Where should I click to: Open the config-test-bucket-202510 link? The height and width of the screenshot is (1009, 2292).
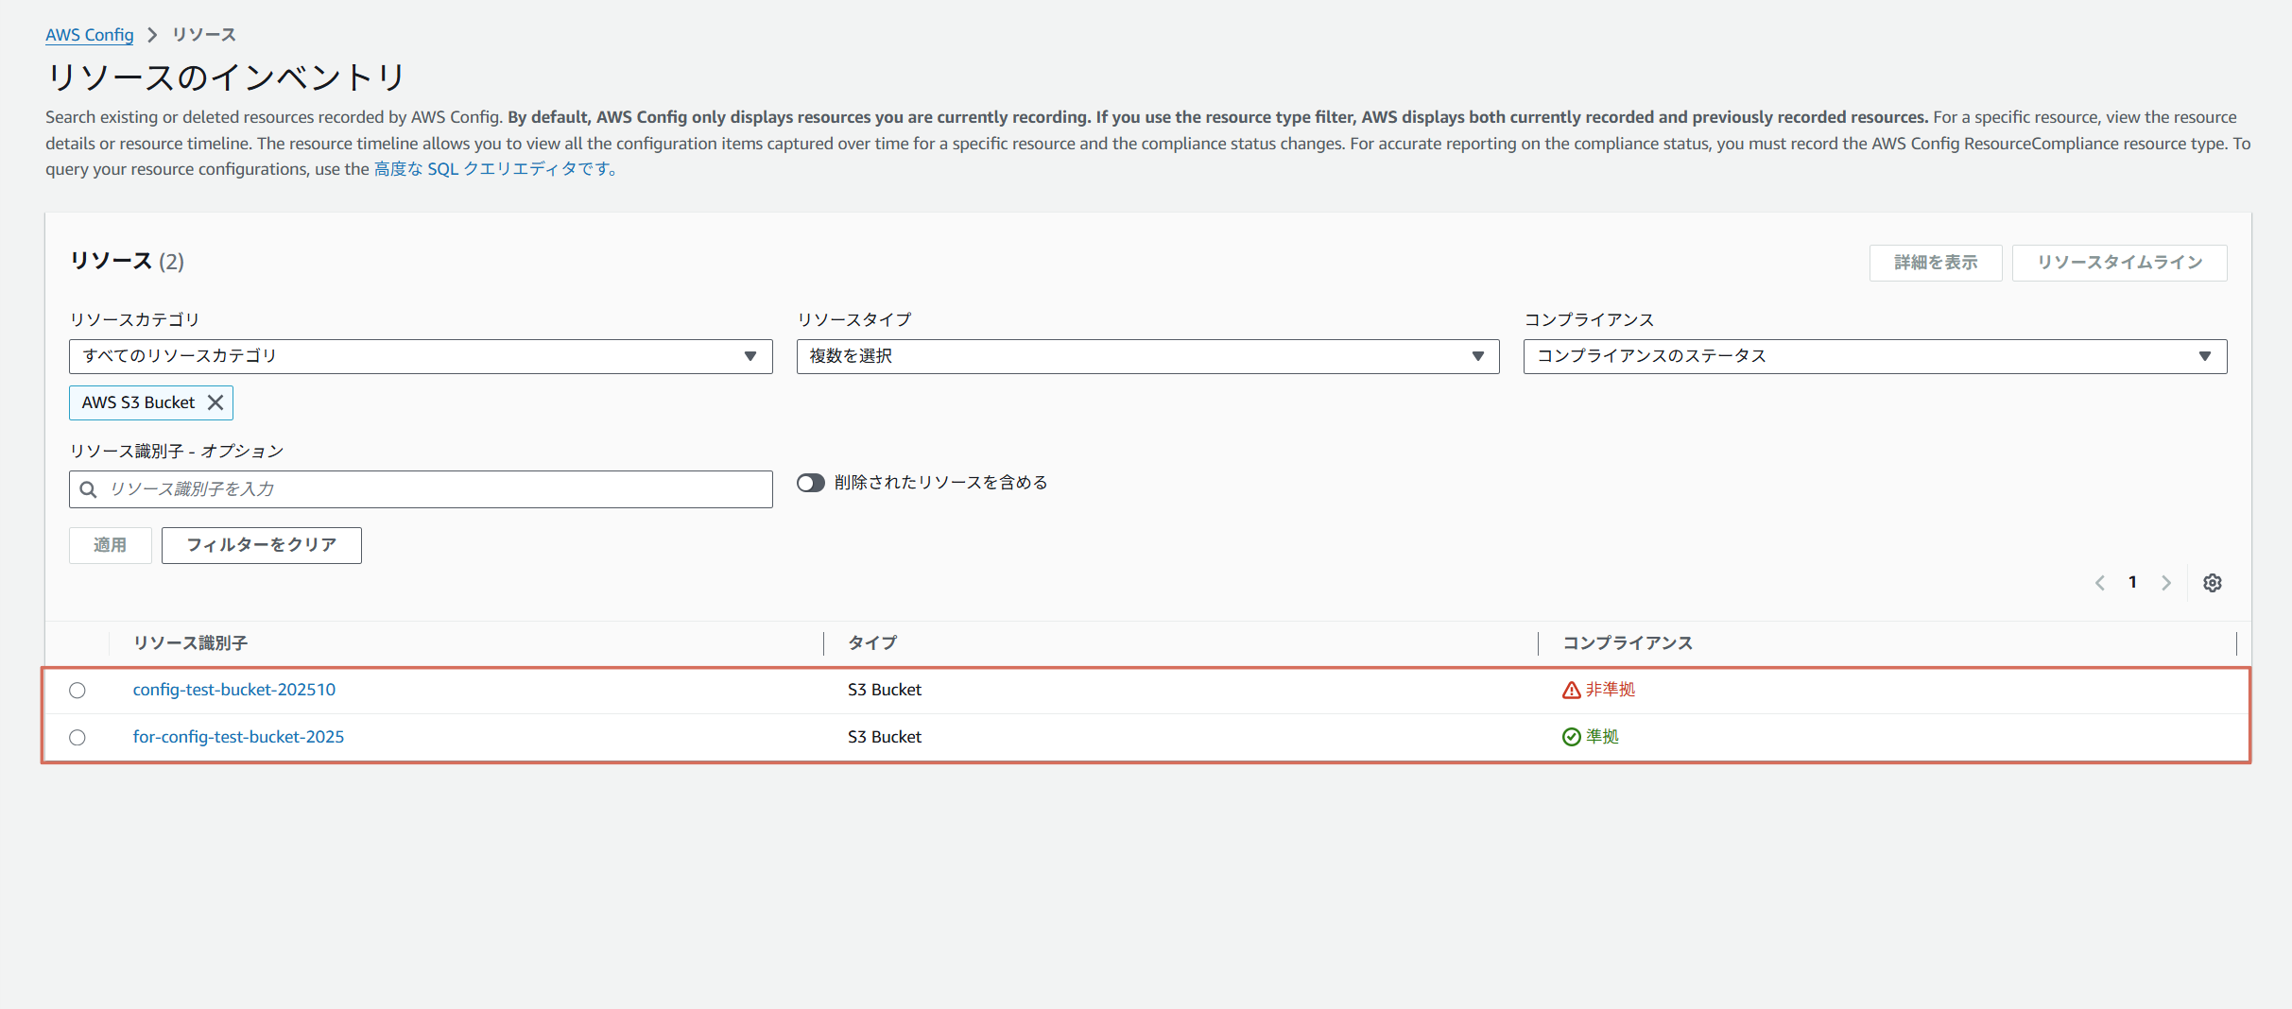click(x=234, y=690)
